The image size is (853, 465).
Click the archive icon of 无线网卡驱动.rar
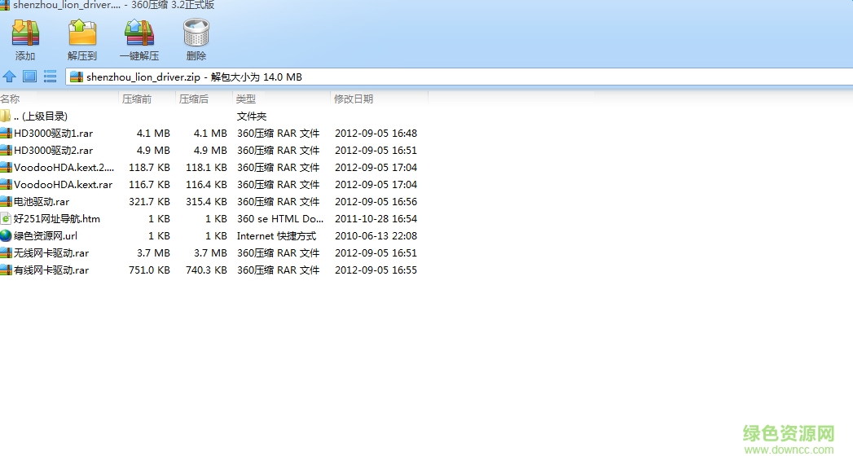coord(6,253)
